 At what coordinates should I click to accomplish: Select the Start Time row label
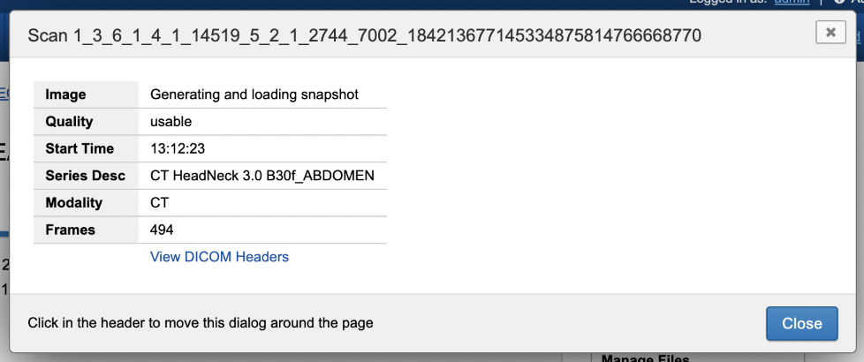point(80,149)
